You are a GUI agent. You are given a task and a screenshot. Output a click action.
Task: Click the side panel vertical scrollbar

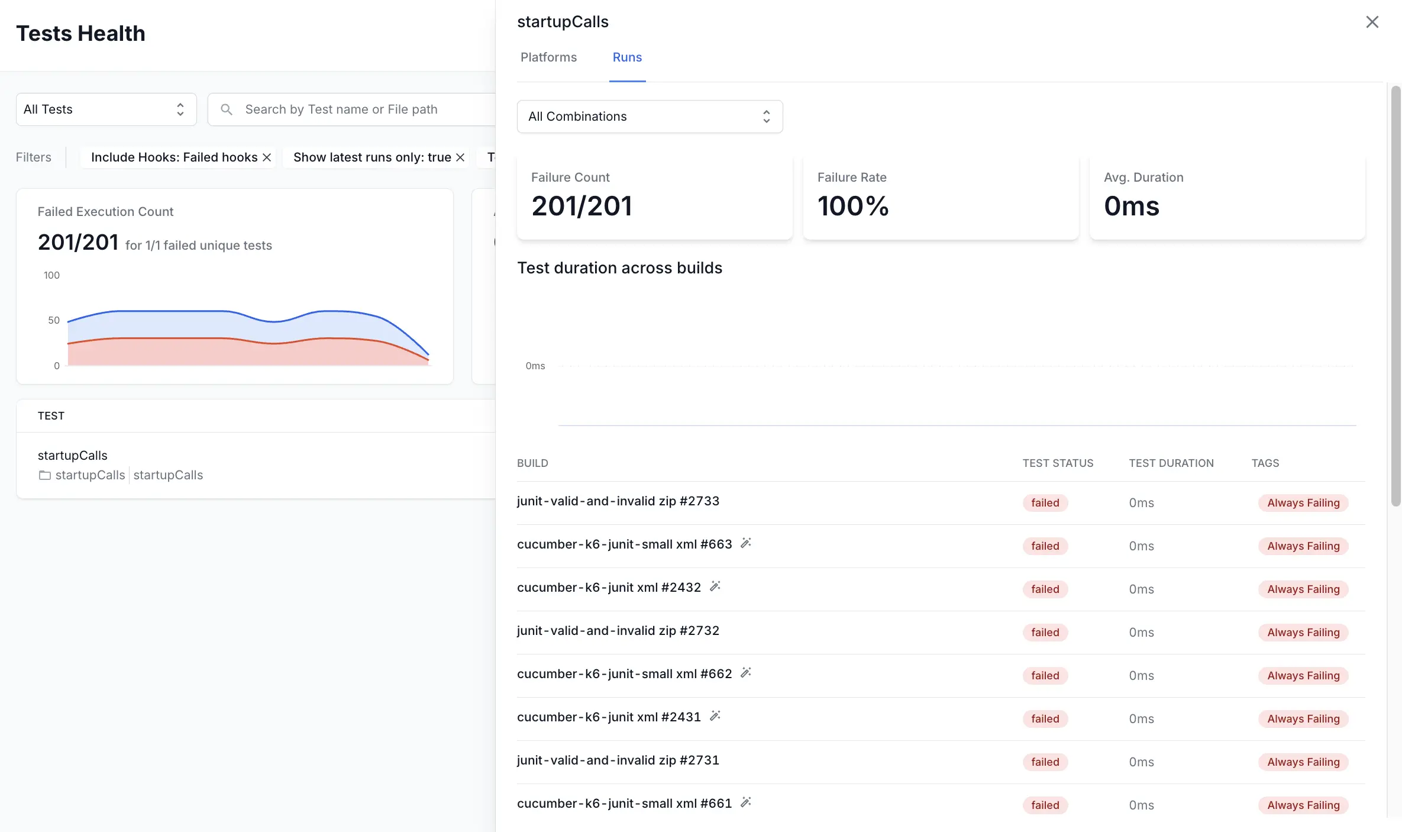(x=1395, y=296)
